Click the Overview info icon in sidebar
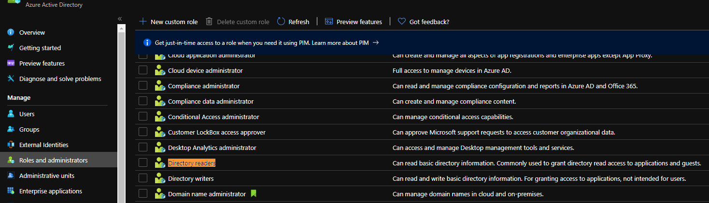 [11, 32]
